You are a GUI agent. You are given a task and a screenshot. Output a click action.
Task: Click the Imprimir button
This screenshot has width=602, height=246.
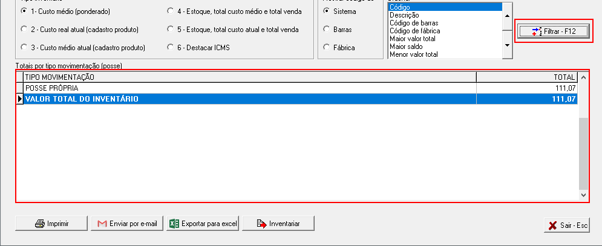pos(51,224)
